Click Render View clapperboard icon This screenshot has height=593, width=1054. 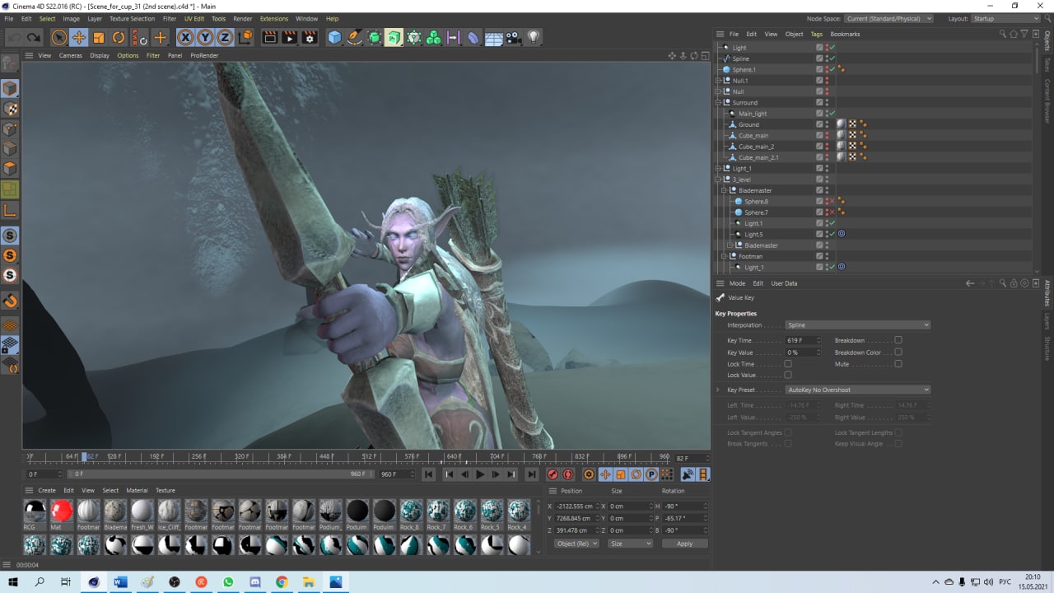tap(269, 37)
